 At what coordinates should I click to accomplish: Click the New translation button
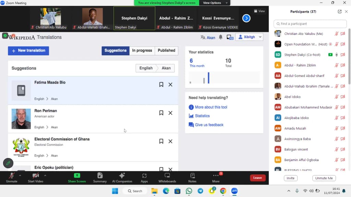[28, 51]
